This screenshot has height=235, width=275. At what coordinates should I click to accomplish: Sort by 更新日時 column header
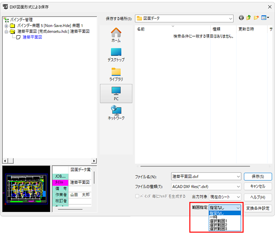(x=252, y=29)
